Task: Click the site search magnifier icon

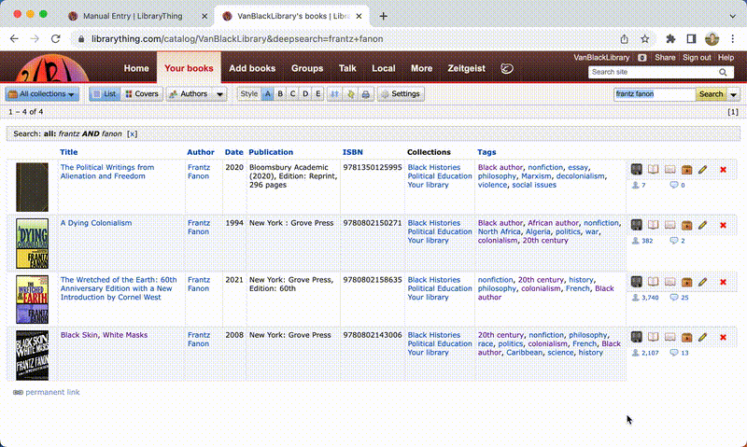Action: click(x=723, y=73)
